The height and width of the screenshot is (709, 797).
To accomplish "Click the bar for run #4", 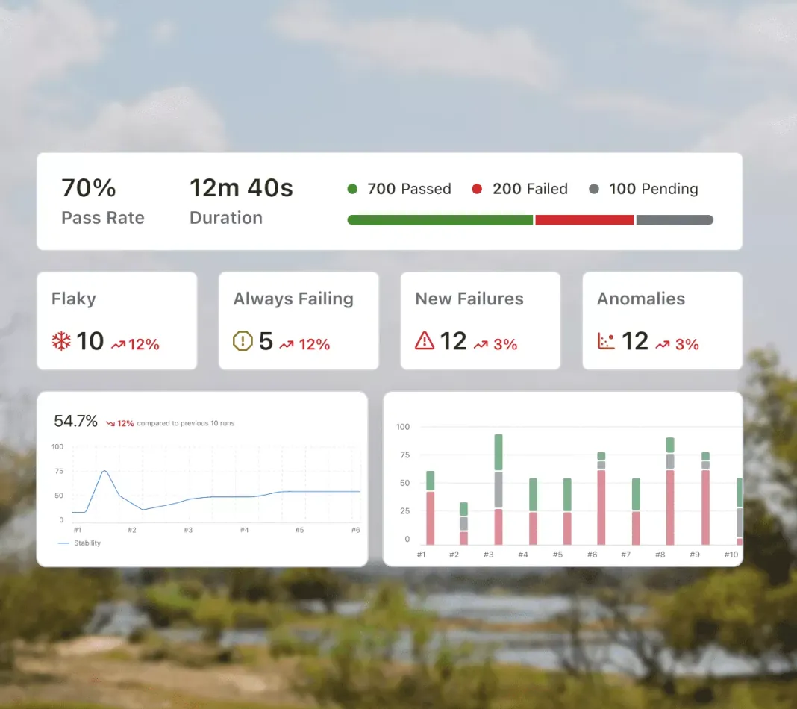I will coord(533,511).
